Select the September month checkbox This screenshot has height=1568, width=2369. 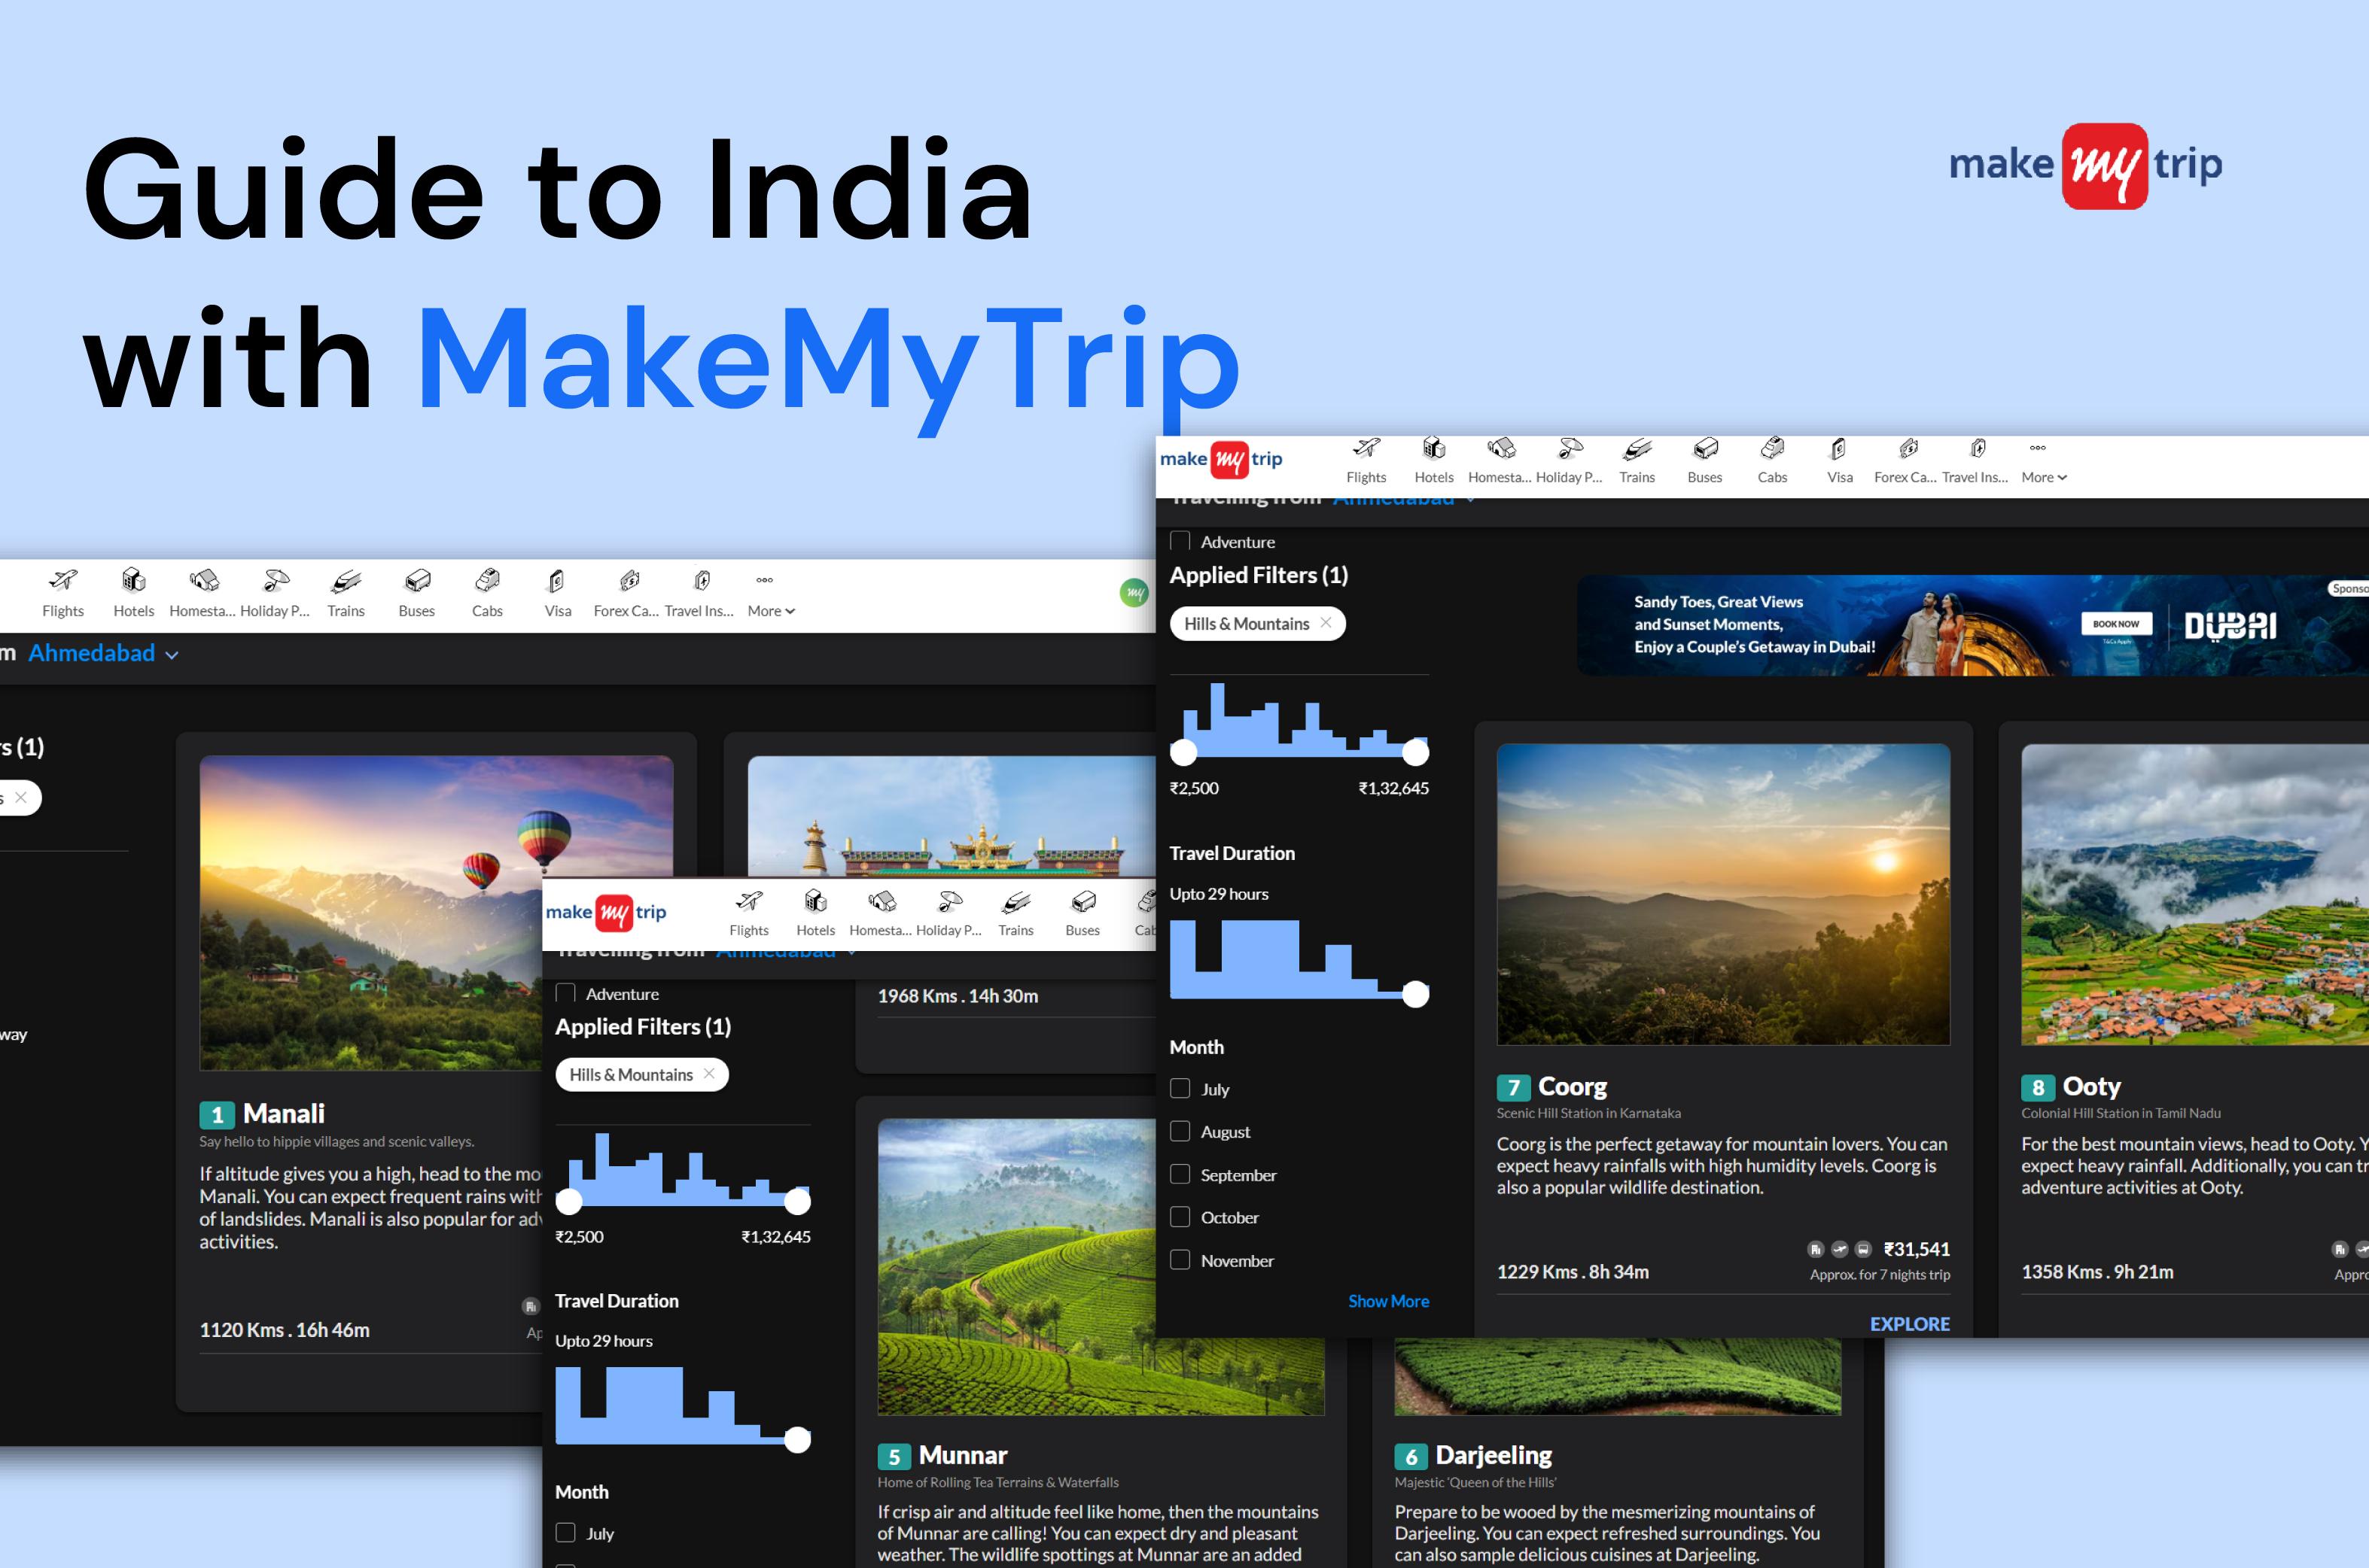[1180, 1174]
